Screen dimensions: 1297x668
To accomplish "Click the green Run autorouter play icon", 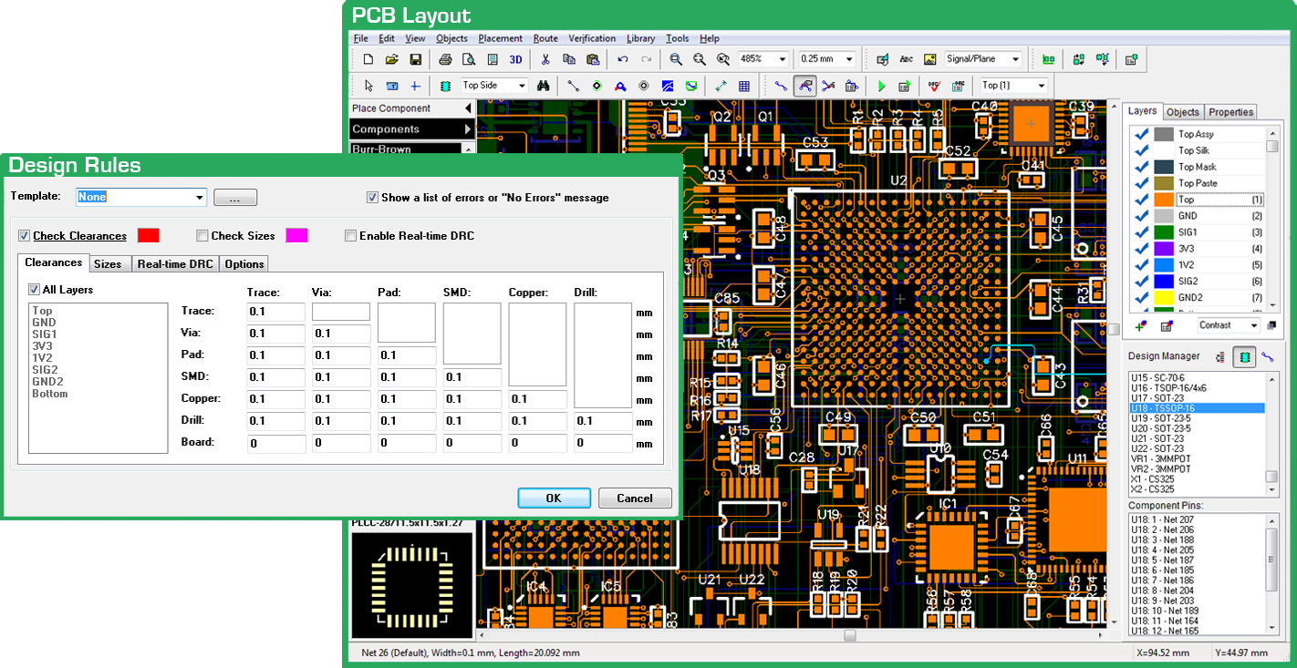I will click(881, 86).
